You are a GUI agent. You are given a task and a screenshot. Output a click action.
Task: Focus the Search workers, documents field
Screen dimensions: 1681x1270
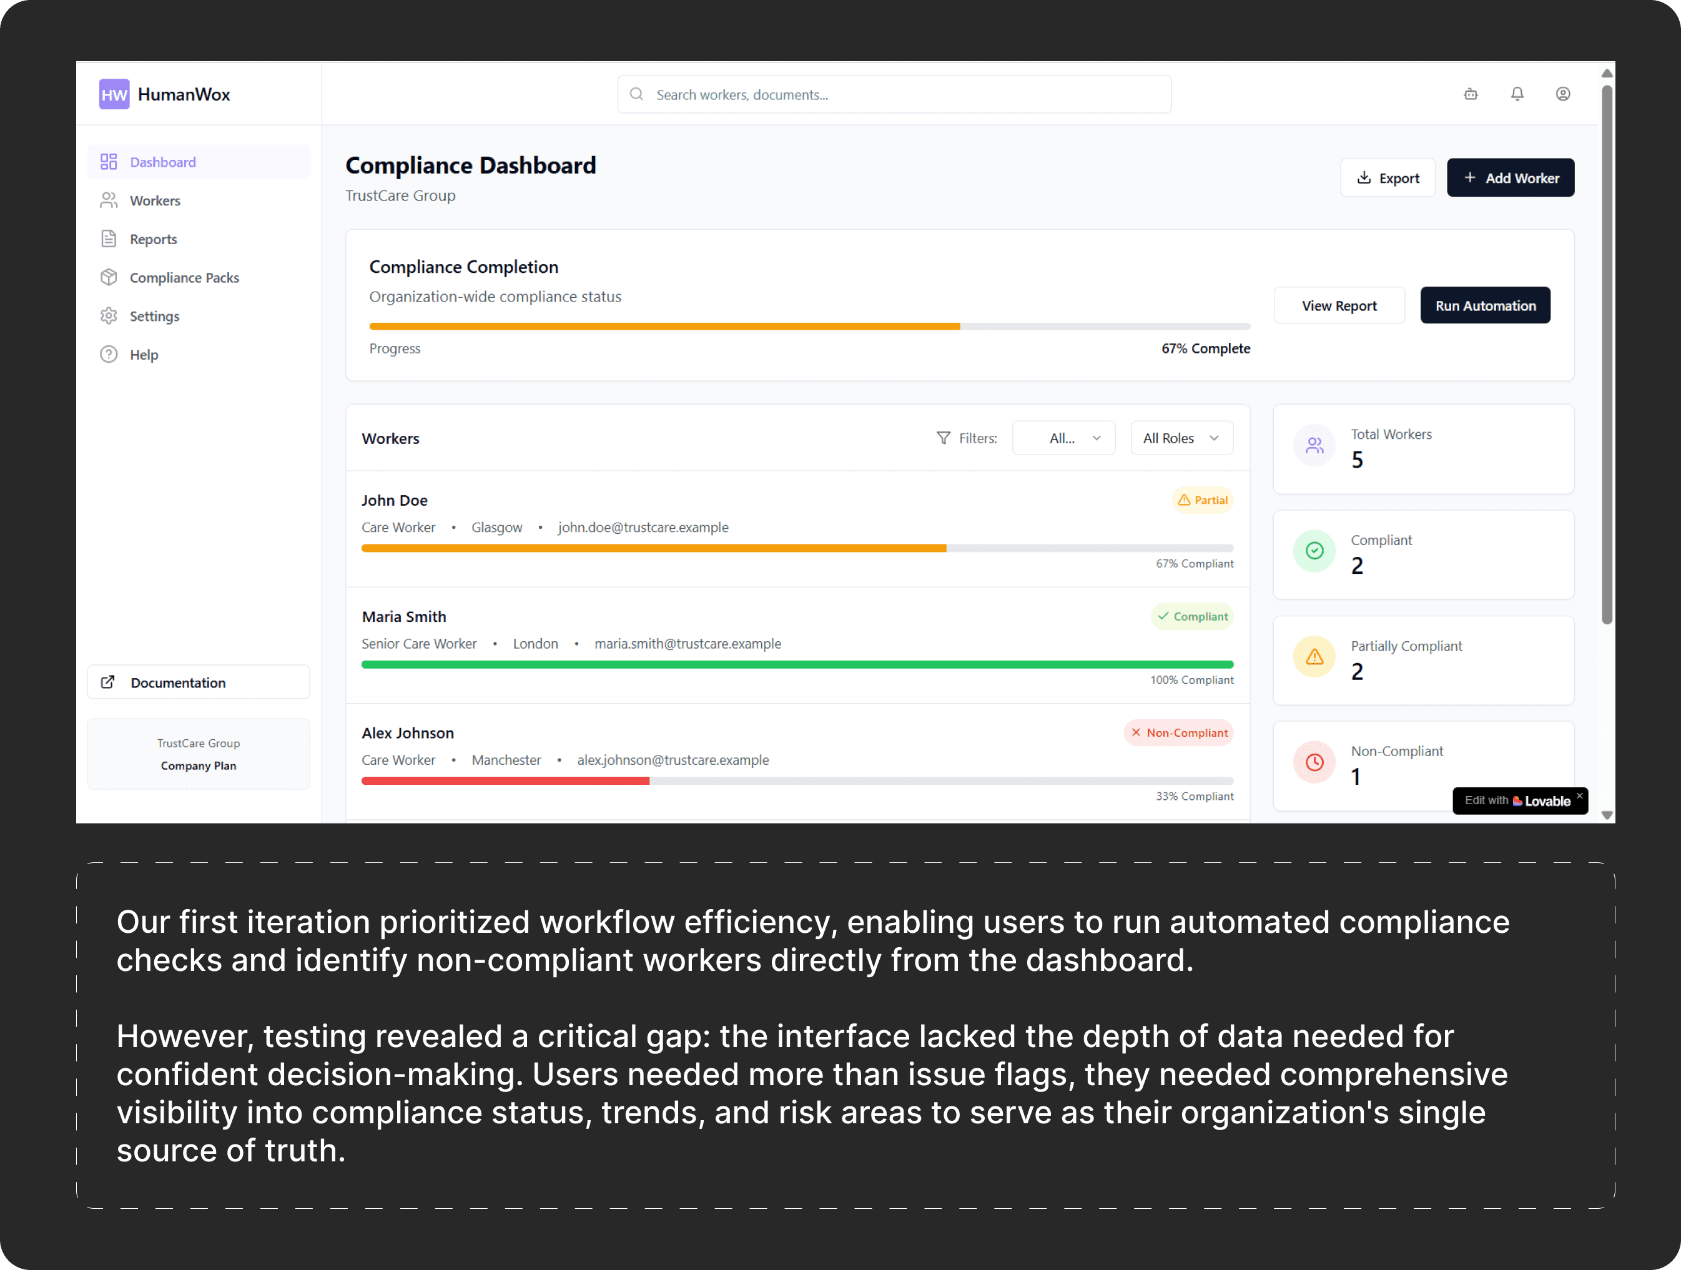pyautogui.click(x=894, y=95)
